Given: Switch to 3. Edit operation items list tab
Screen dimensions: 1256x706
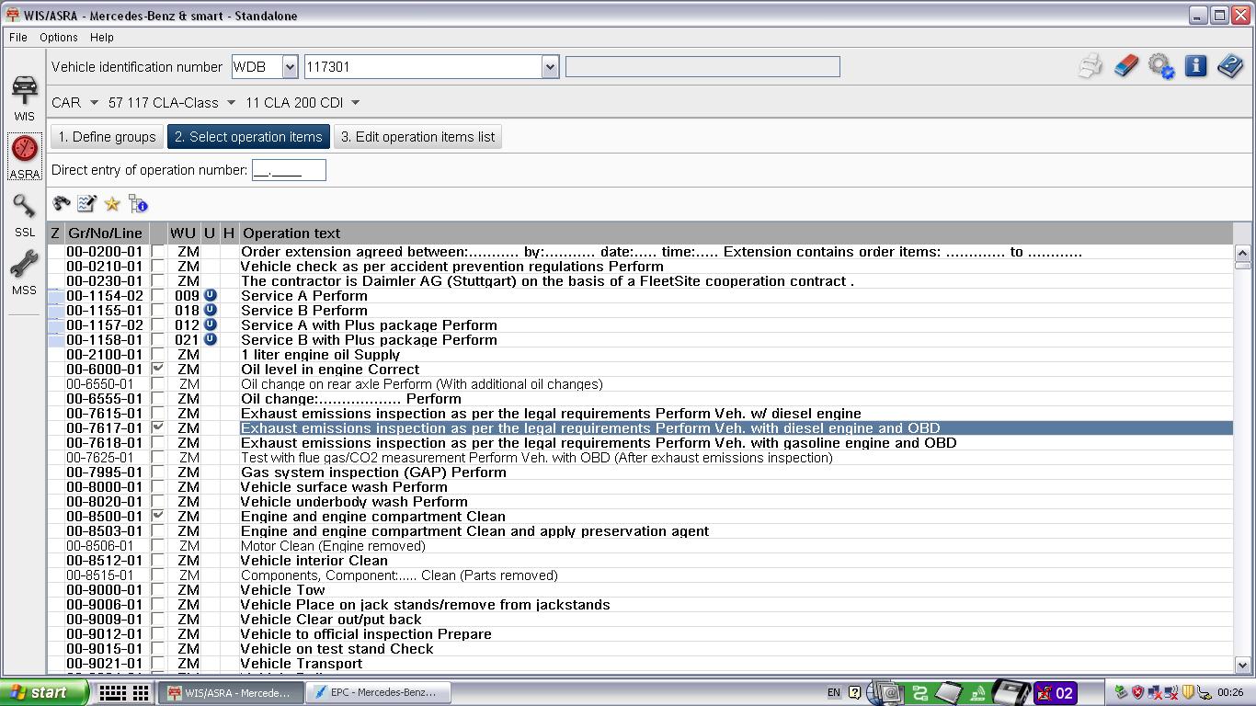Looking at the screenshot, I should [x=417, y=136].
